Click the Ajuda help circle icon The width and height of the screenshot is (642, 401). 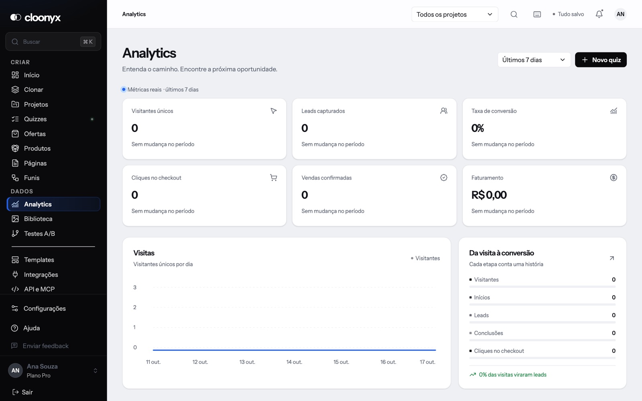(15, 328)
